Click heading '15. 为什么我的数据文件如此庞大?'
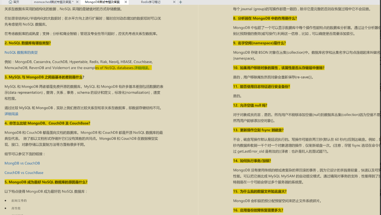 [x=260, y=191]
